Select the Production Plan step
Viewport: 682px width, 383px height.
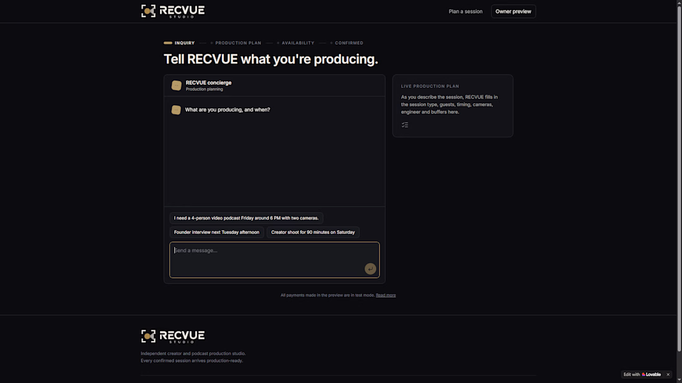pyautogui.click(x=236, y=43)
